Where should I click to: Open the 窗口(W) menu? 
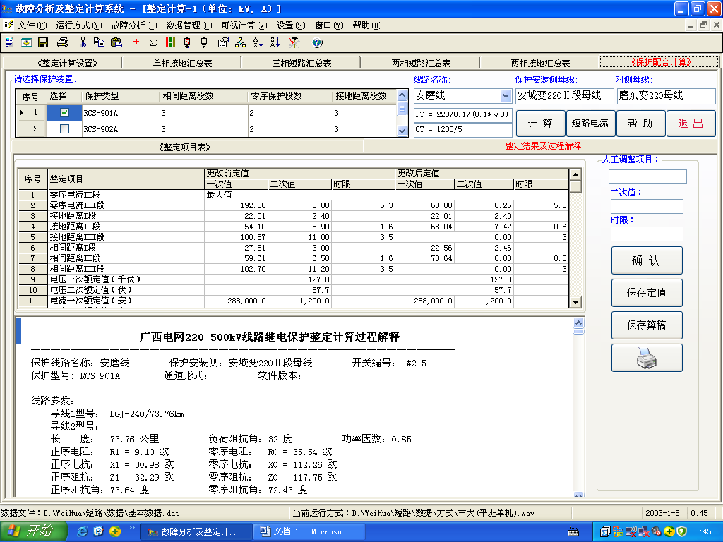click(x=329, y=25)
